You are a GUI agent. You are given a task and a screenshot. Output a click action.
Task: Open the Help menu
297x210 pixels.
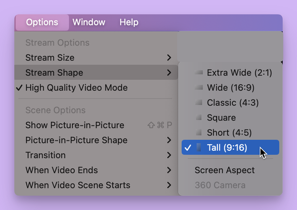tap(129, 22)
